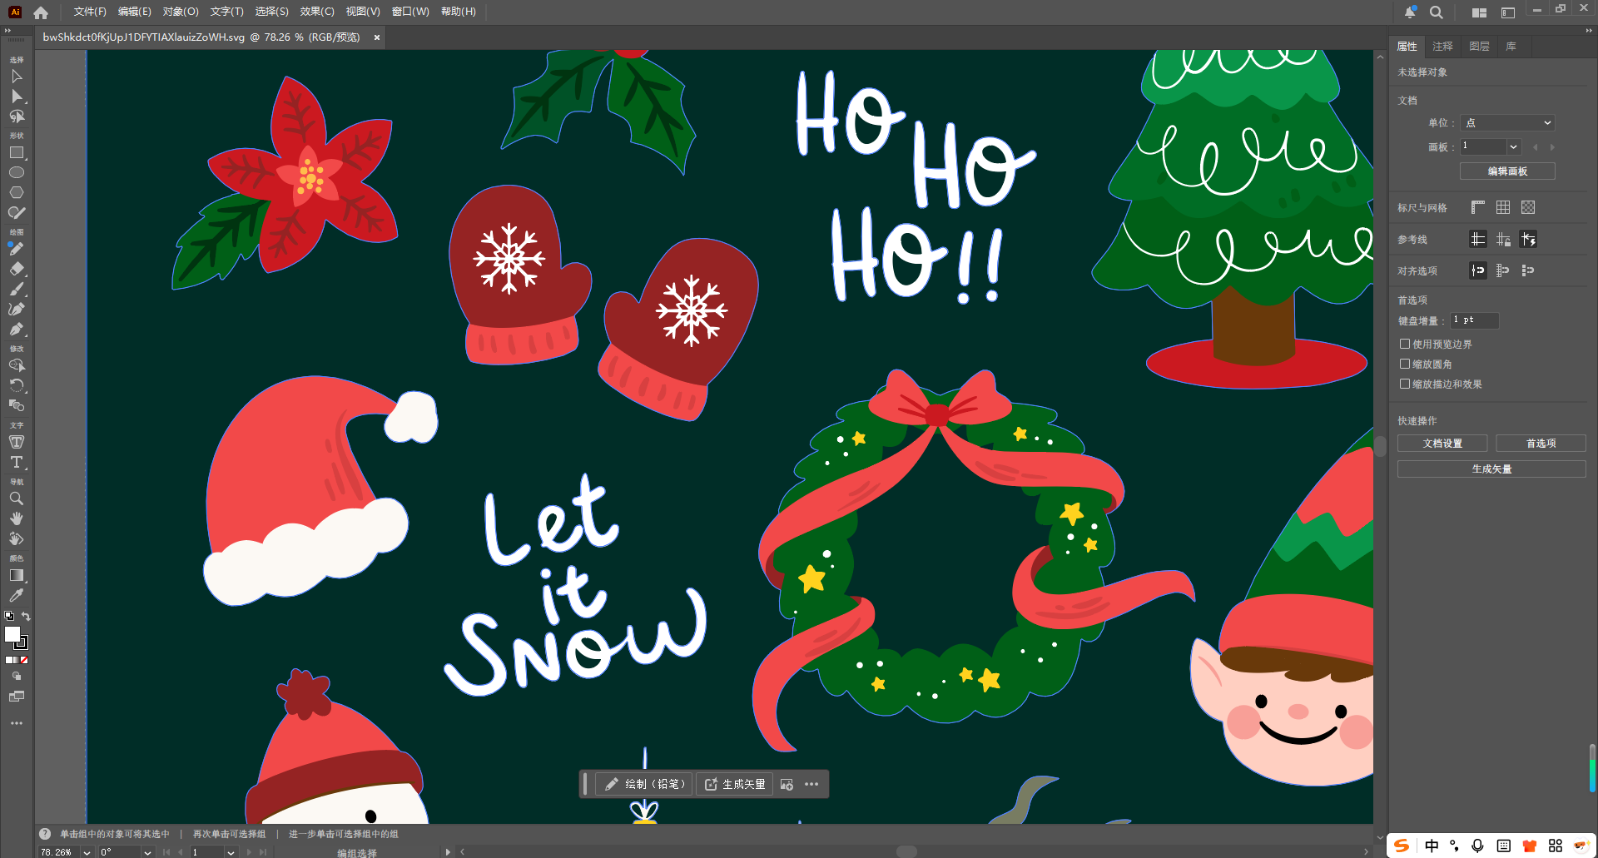Expand the 画板 artboard dropdown

point(1512,146)
